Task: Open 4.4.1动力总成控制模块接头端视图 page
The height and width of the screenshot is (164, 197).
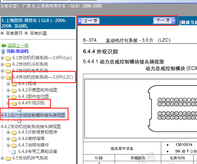Action: (x=33, y=115)
